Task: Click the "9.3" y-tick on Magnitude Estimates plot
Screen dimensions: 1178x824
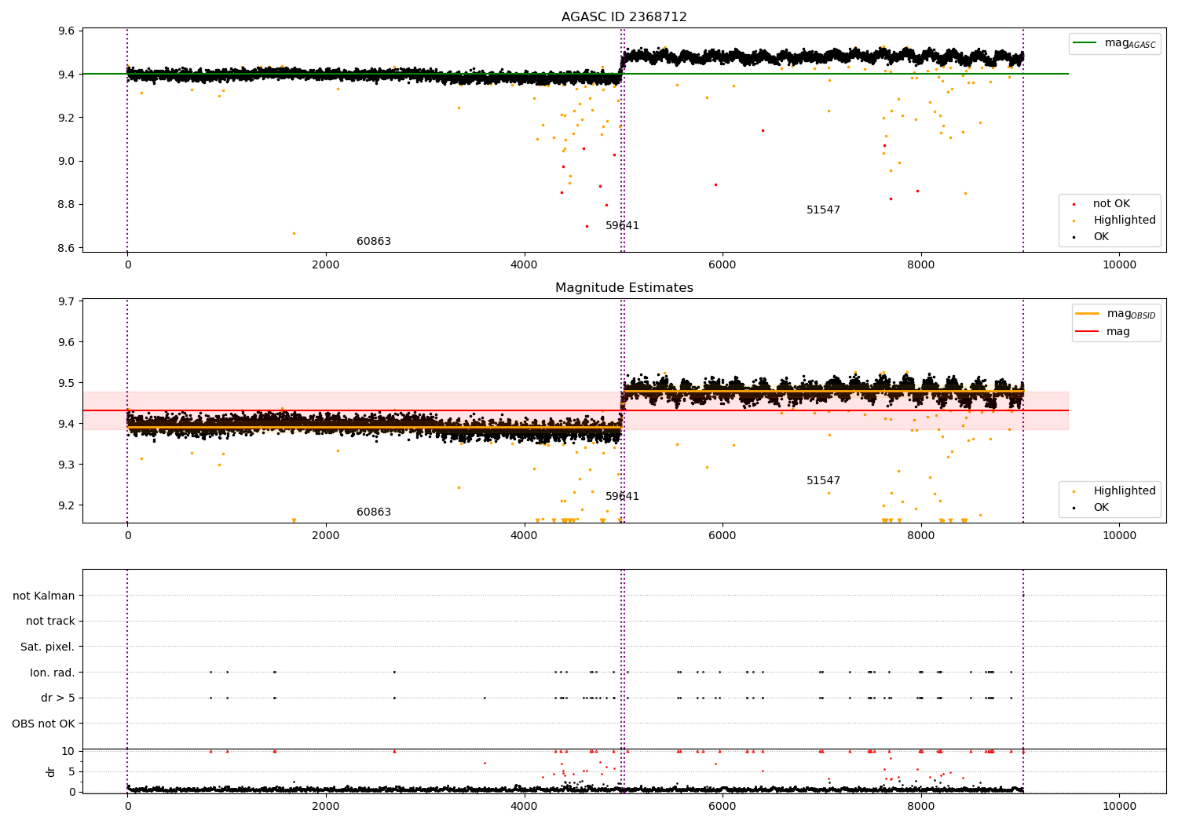Action: point(66,465)
